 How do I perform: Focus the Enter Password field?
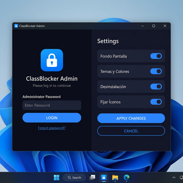[x=52, y=105]
